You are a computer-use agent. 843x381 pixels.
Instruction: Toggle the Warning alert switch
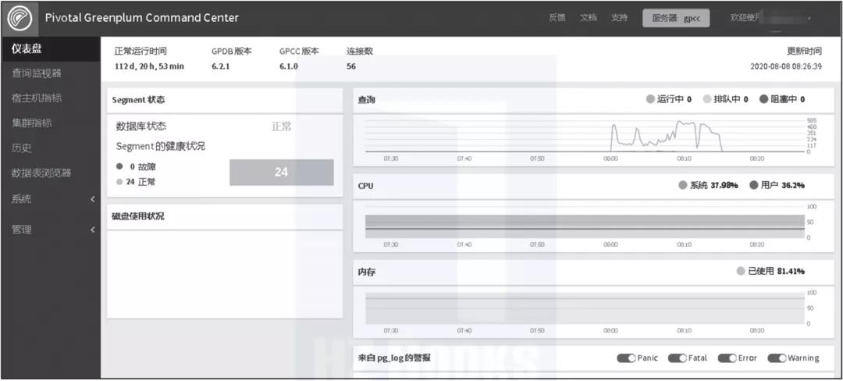(x=777, y=358)
